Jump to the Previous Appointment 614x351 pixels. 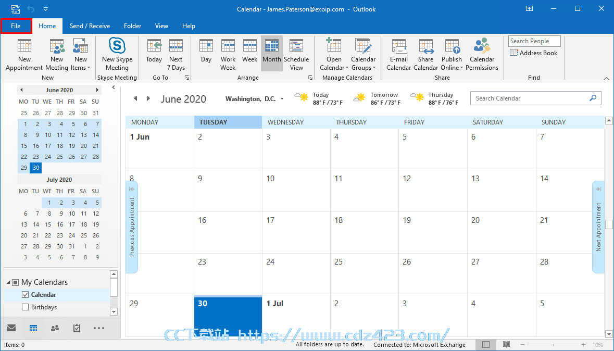coord(132,227)
